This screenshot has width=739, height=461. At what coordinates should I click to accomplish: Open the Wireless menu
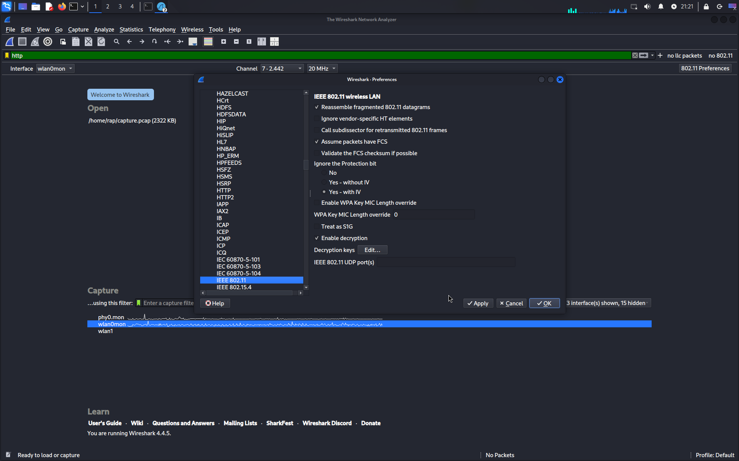(192, 30)
